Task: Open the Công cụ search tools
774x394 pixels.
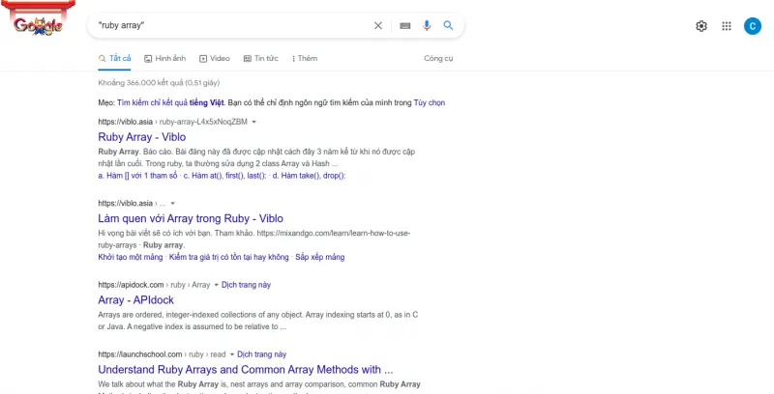Action: tap(438, 58)
